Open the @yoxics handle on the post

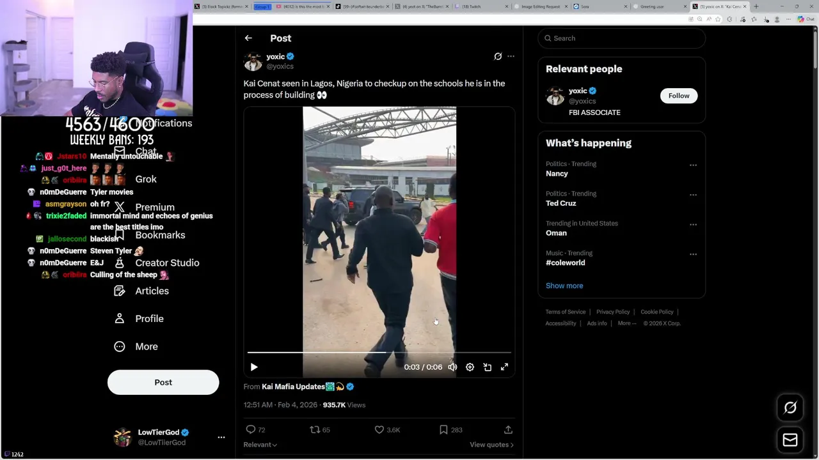tap(280, 66)
